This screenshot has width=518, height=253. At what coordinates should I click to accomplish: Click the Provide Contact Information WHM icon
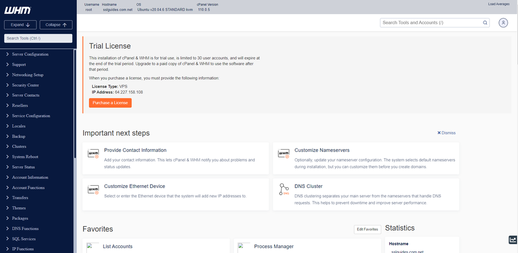pyautogui.click(x=93, y=154)
